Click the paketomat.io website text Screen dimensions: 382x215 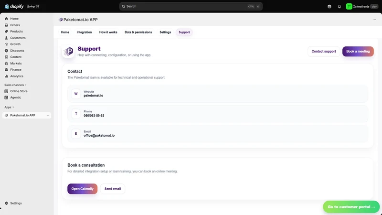click(x=93, y=96)
